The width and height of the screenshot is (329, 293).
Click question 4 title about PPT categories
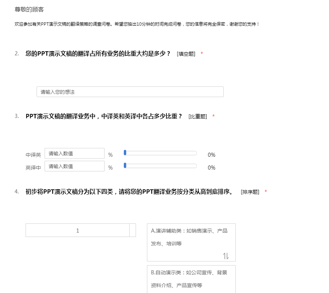pos(129,192)
